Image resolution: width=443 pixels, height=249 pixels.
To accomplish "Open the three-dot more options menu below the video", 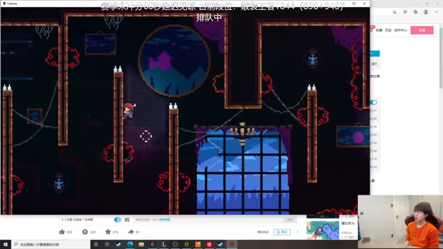I will tap(297, 232).
